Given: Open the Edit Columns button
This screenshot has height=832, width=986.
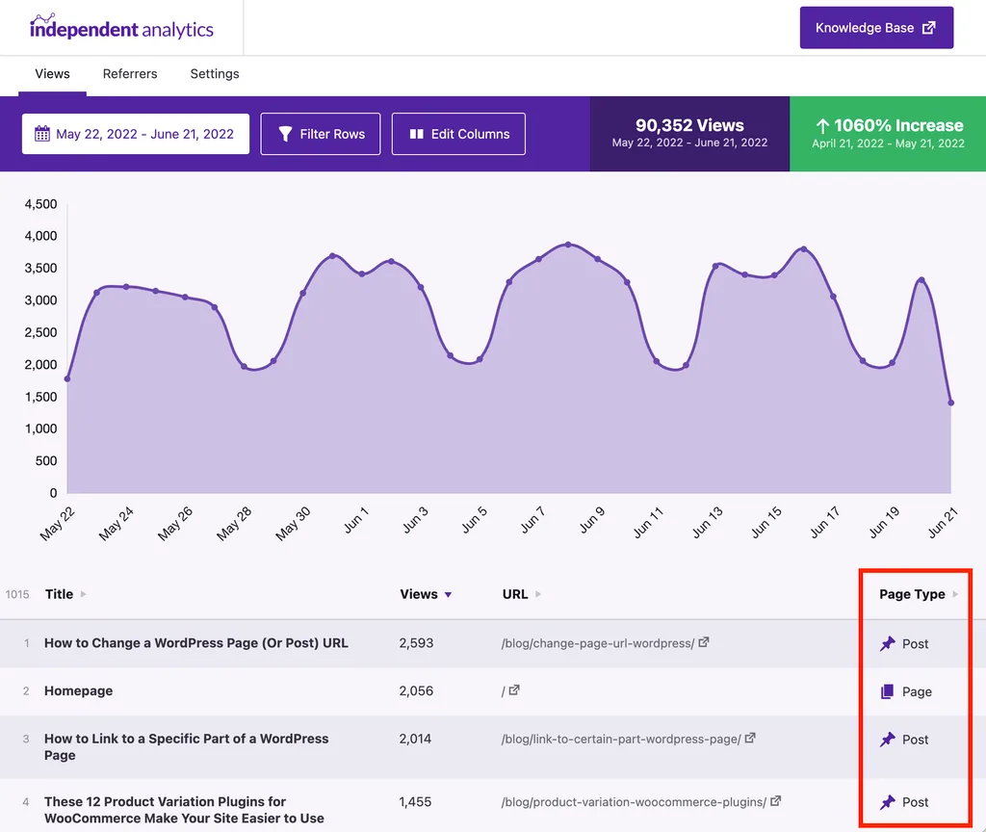Looking at the screenshot, I should 458,134.
